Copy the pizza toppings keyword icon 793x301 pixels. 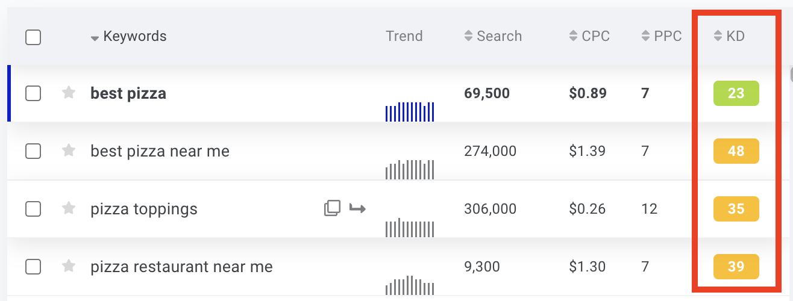(x=332, y=208)
